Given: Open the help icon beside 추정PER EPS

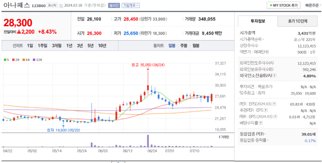Looking at the screenshot, I should click(x=266, y=110).
